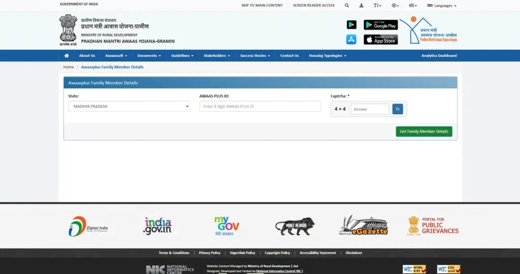
Task: Click Skip to Main Content link
Action: click(262, 5)
